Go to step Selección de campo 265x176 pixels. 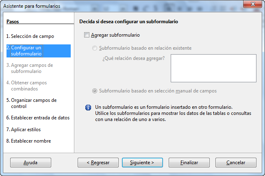[30, 36]
